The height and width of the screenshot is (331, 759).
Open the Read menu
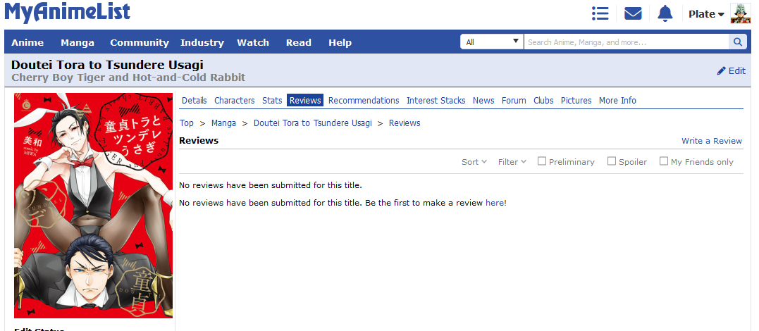[298, 42]
